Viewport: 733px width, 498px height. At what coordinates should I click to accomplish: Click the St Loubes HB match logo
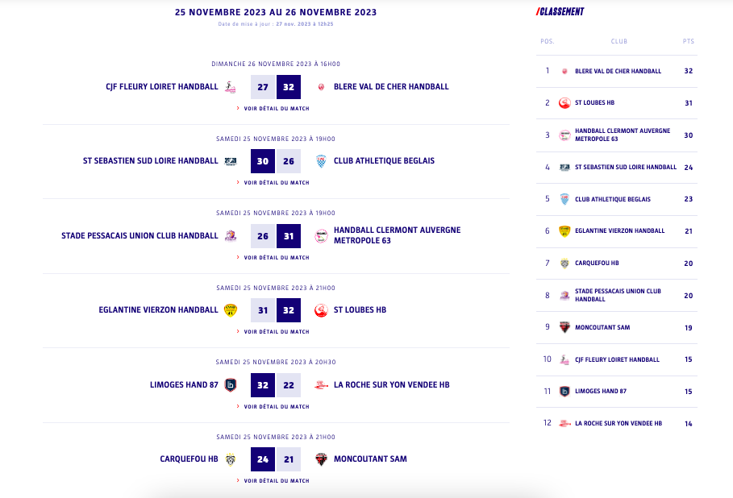[x=321, y=310]
